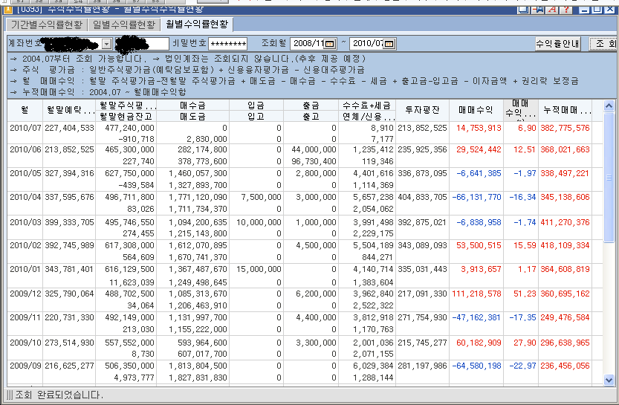Click the 월 column header
Viewport: 619px width, 405px height.
tap(25, 111)
